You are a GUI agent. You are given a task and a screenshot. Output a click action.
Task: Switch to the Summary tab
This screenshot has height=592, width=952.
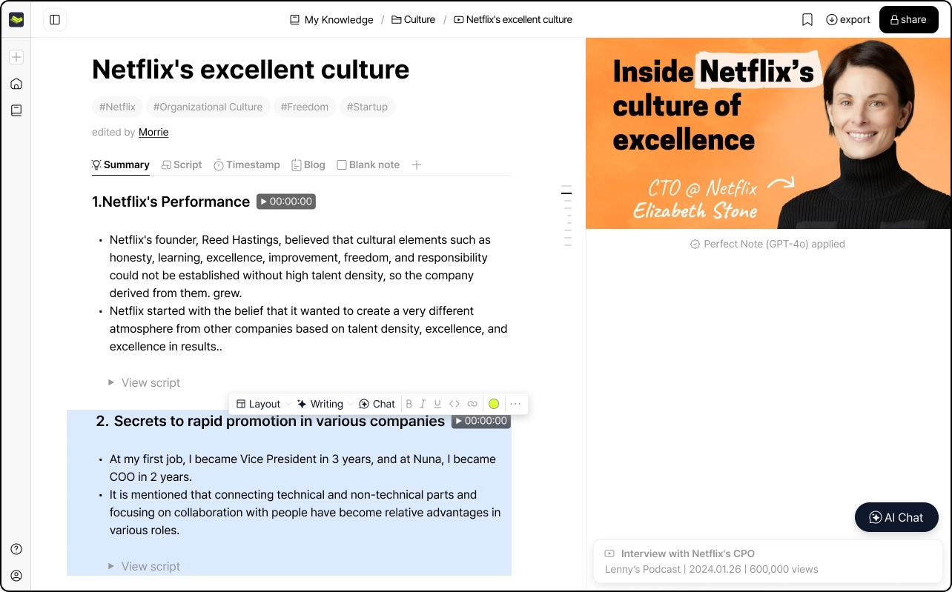click(x=121, y=164)
